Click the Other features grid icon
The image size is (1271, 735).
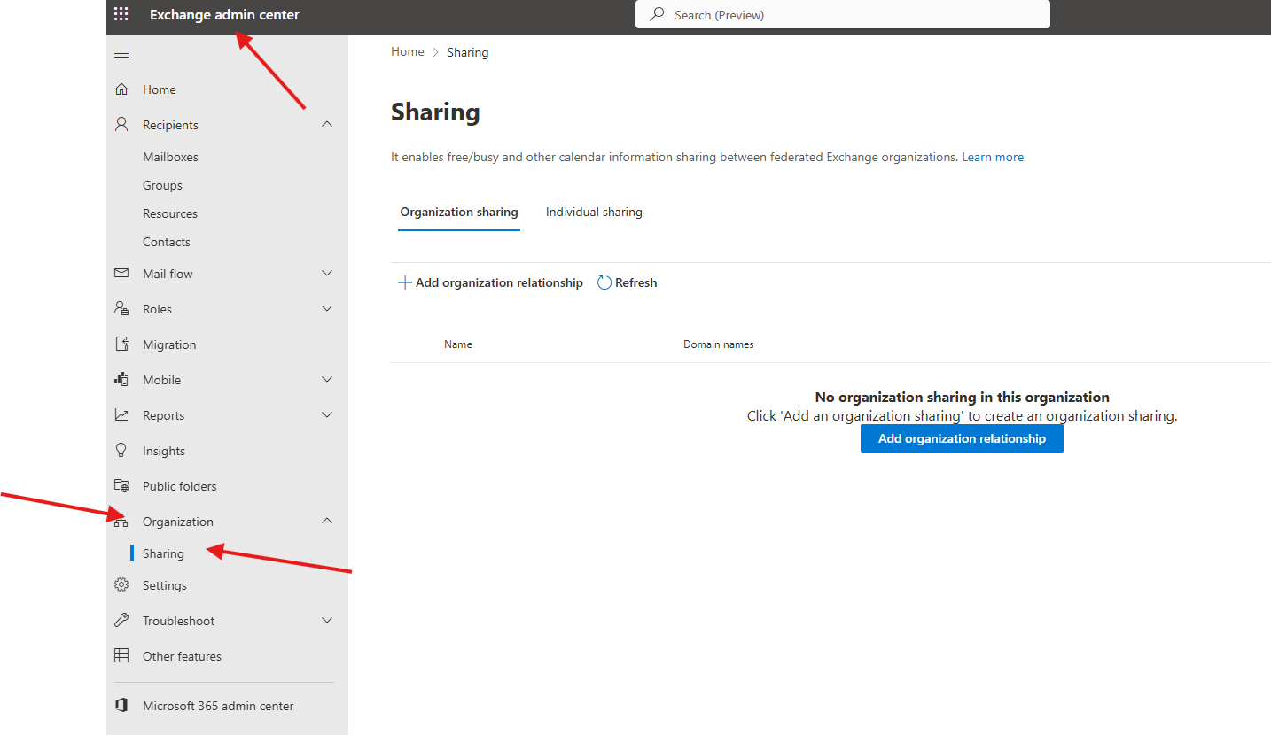click(x=121, y=656)
